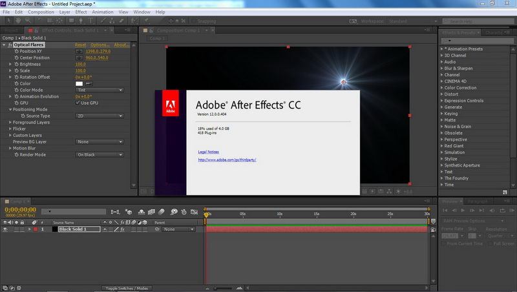
Task: Toggle hide shy layers icon
Action: 142,212
